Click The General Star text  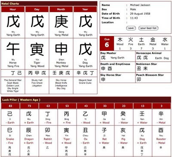point(13,80)
